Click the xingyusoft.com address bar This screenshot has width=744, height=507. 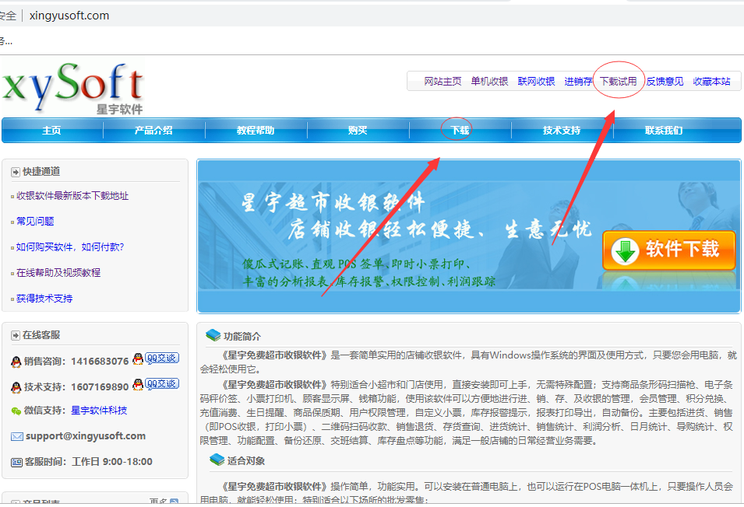tap(69, 16)
